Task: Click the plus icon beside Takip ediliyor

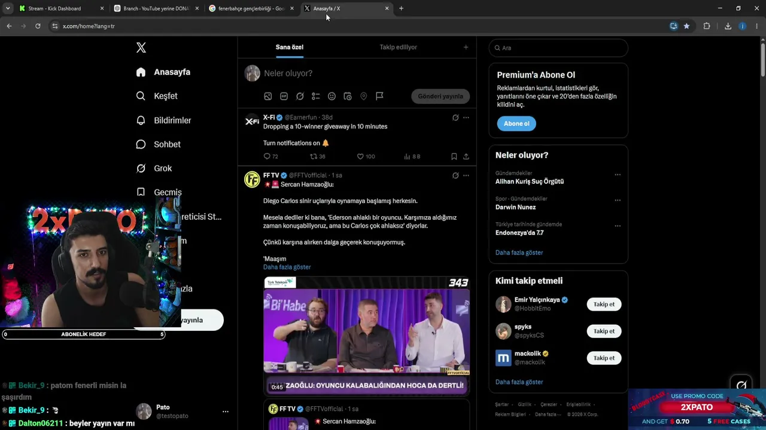Action: (x=466, y=47)
